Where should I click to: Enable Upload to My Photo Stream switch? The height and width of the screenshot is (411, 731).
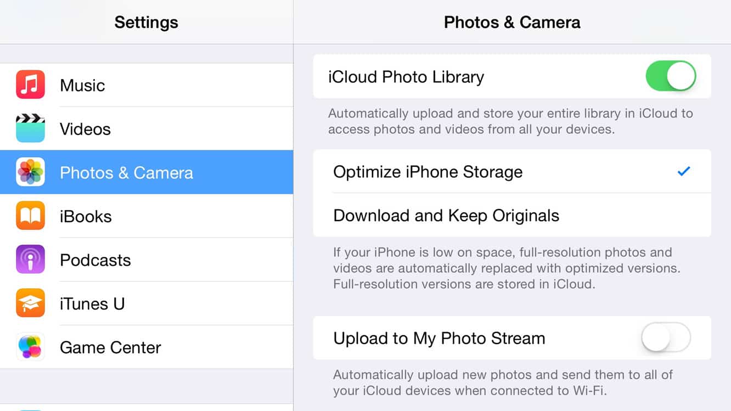click(666, 338)
